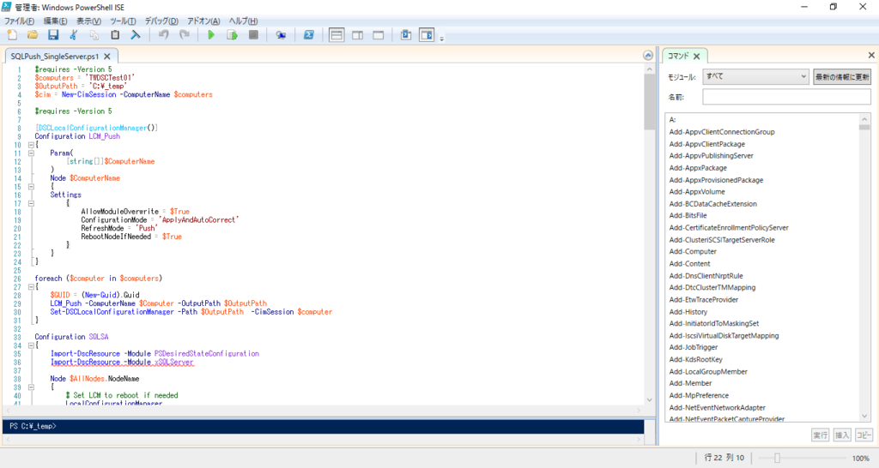Image resolution: width=879 pixels, height=468 pixels.
Task: Open toolbar overflow options arrow
Action: (x=442, y=39)
